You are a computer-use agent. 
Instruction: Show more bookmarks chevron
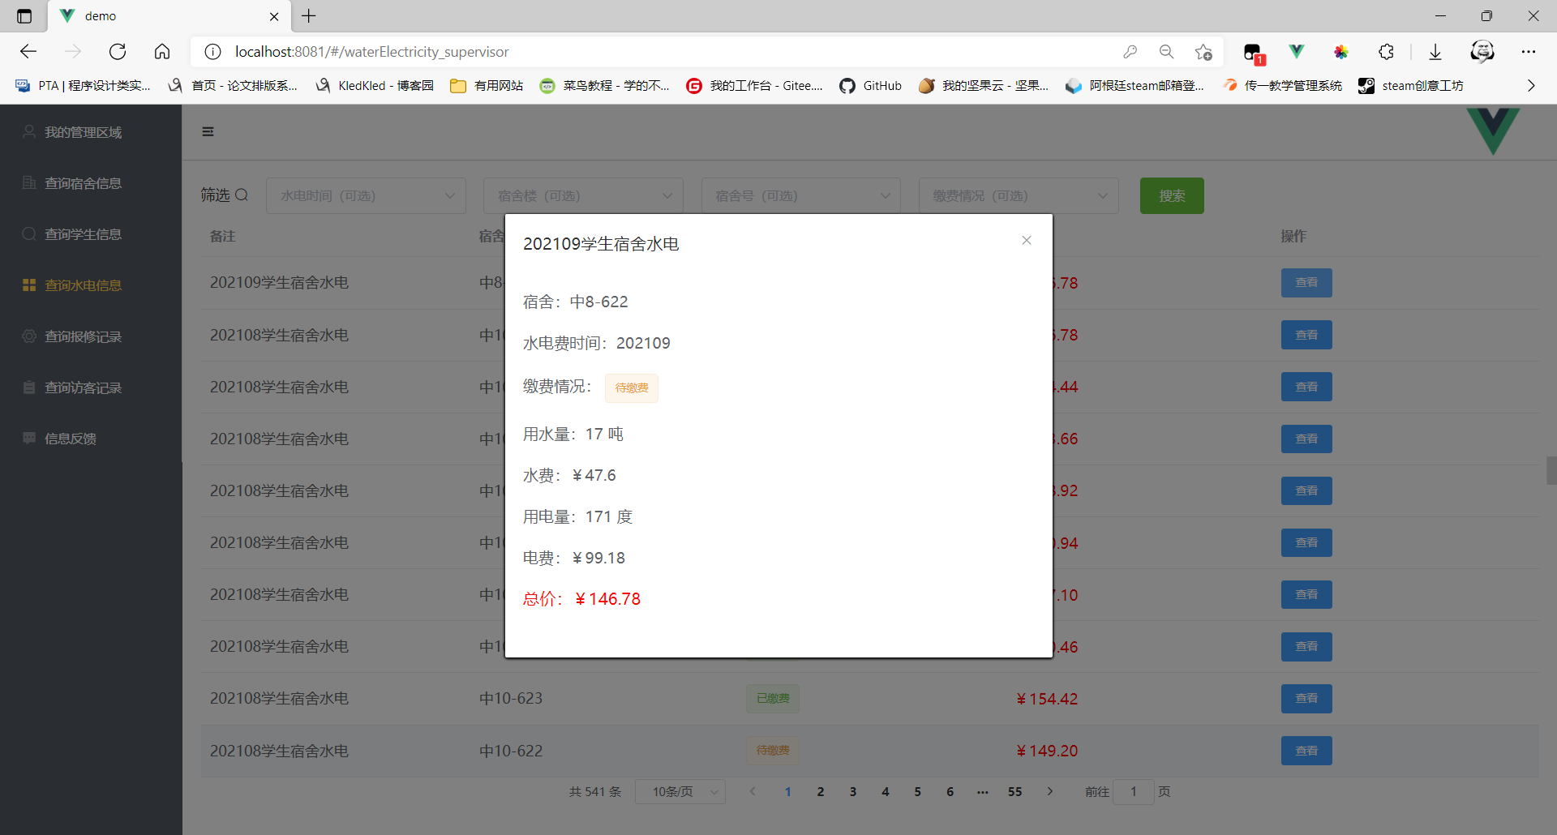coord(1531,86)
